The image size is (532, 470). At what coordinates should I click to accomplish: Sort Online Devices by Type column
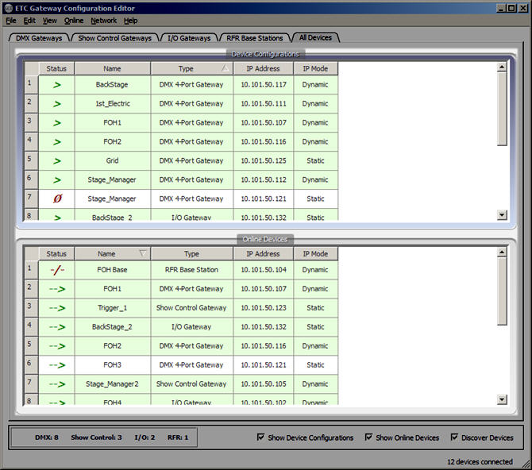pyautogui.click(x=191, y=254)
